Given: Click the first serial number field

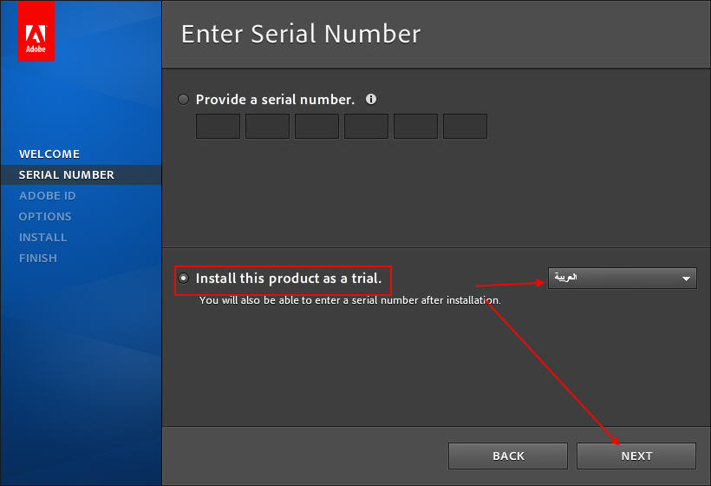Looking at the screenshot, I should pyautogui.click(x=219, y=126).
